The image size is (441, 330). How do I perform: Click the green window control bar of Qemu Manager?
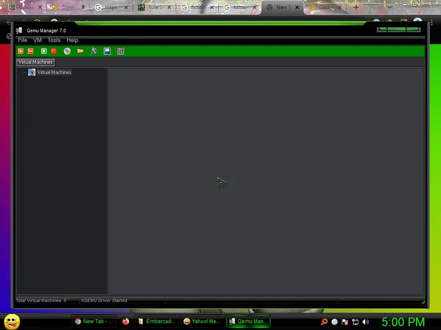(x=399, y=29)
